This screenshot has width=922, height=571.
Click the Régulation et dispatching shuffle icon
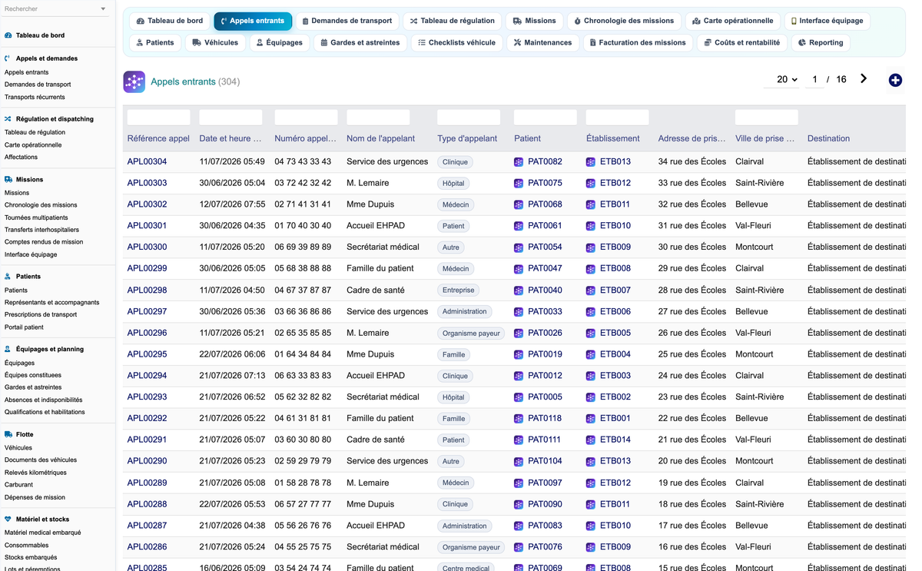pos(8,119)
